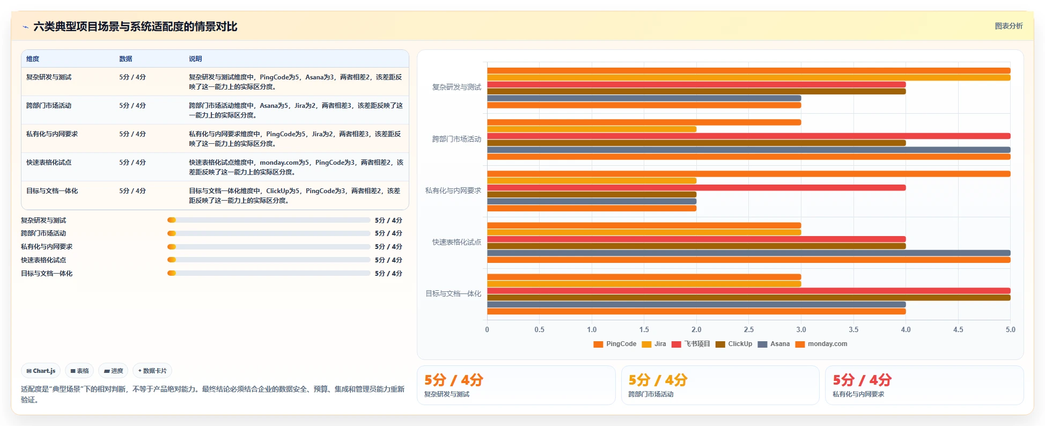Click the red 飞书项目 bar in 私有化与内网要求 group

696,188
